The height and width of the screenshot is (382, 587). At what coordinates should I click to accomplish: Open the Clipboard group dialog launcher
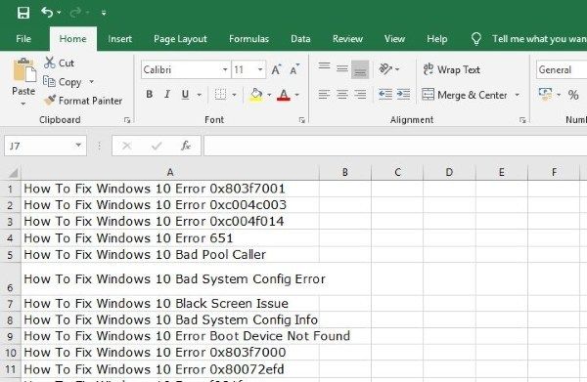pyautogui.click(x=127, y=120)
